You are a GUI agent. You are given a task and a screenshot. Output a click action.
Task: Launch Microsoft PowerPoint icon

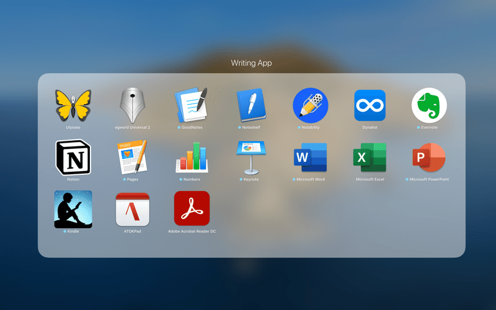[x=429, y=157]
